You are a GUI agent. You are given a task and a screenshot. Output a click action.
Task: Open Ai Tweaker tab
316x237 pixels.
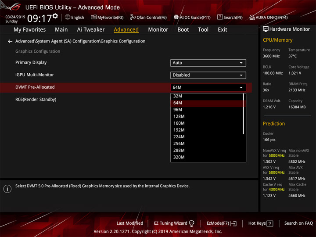click(x=91, y=30)
